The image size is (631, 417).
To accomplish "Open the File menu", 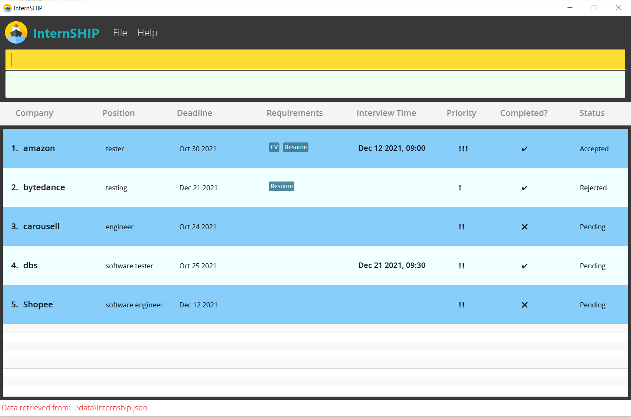I will (120, 33).
